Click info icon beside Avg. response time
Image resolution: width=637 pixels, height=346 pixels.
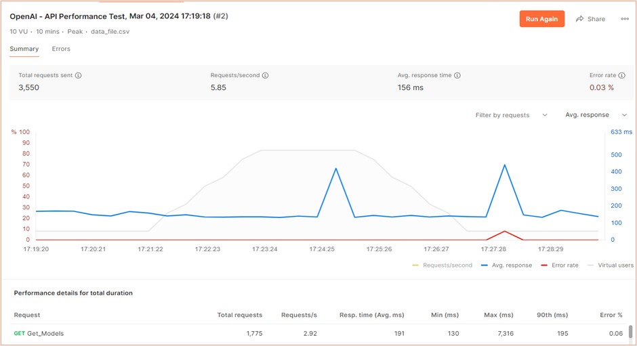point(457,75)
